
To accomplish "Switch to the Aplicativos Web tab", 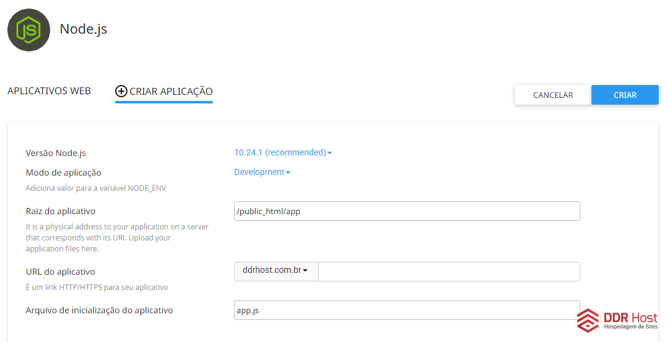I will point(49,91).
